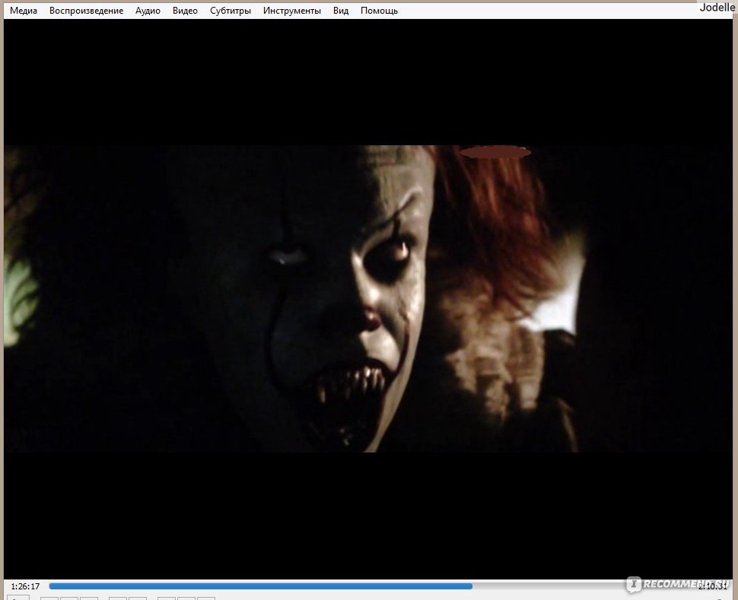Open the Инструменты menu
The height and width of the screenshot is (600, 738).
tap(292, 11)
